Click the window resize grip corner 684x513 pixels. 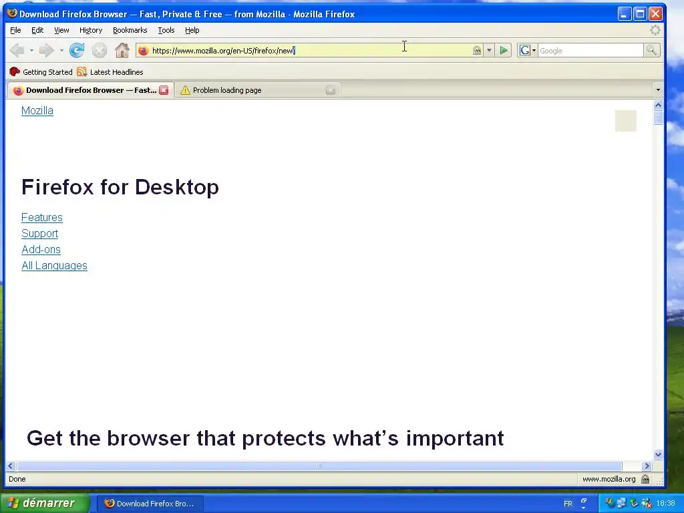point(659,481)
